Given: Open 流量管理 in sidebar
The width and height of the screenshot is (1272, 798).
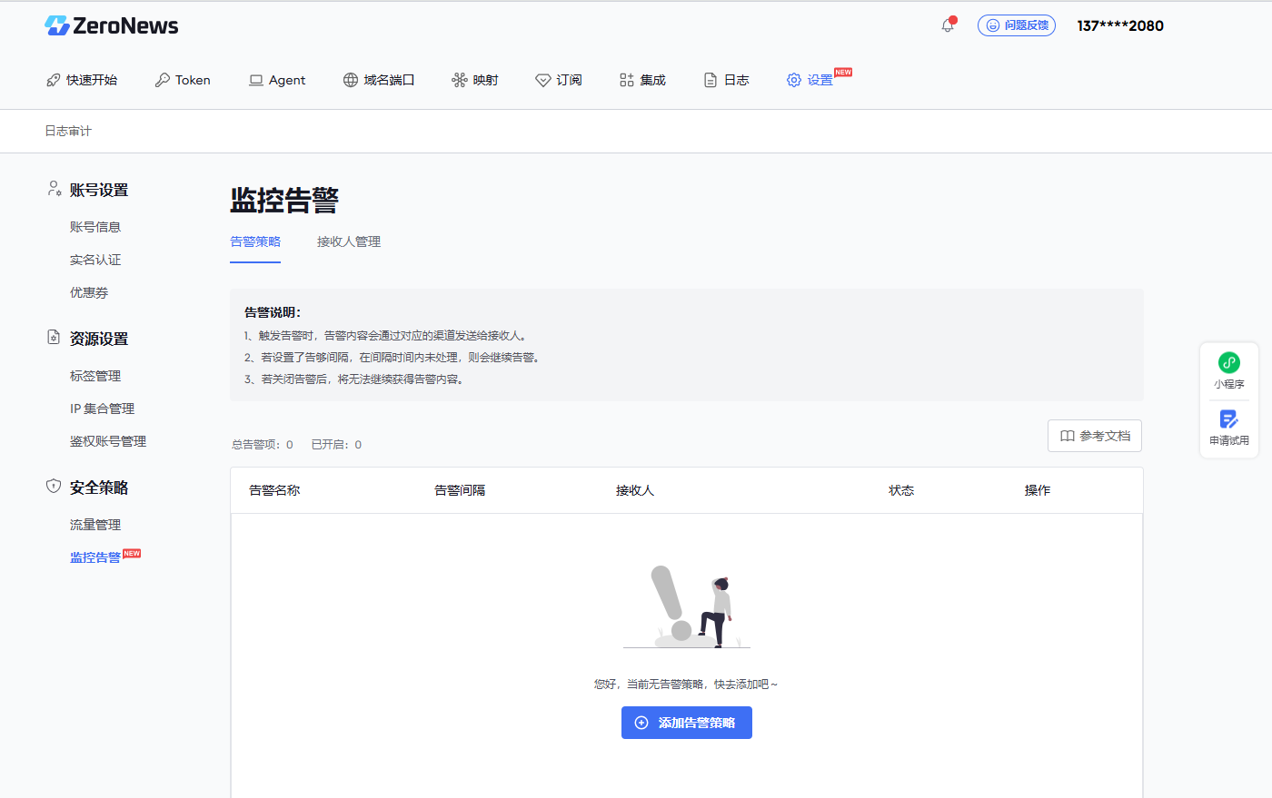Looking at the screenshot, I should [x=95, y=525].
